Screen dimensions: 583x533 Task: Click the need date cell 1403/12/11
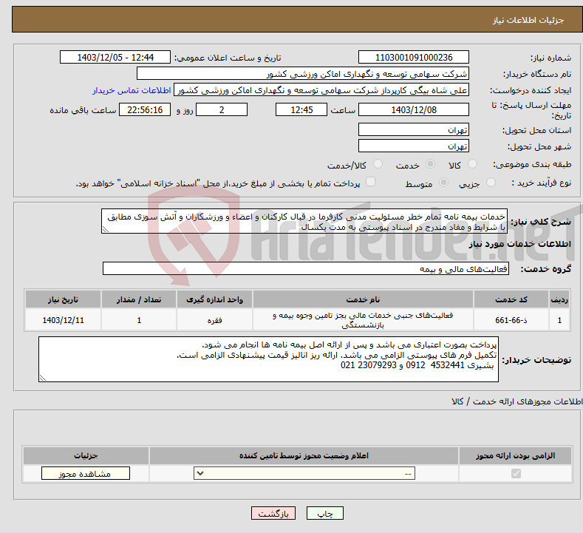tap(64, 320)
